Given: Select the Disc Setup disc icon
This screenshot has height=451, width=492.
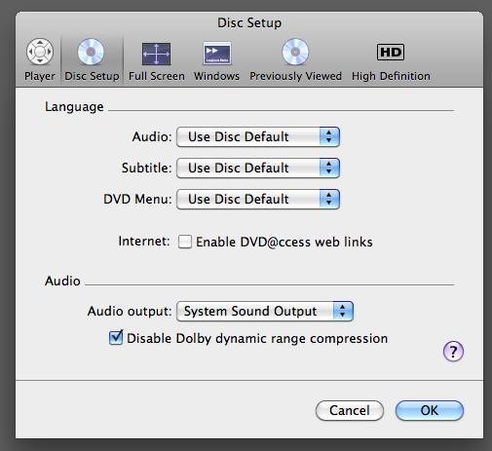Looking at the screenshot, I should pos(91,52).
